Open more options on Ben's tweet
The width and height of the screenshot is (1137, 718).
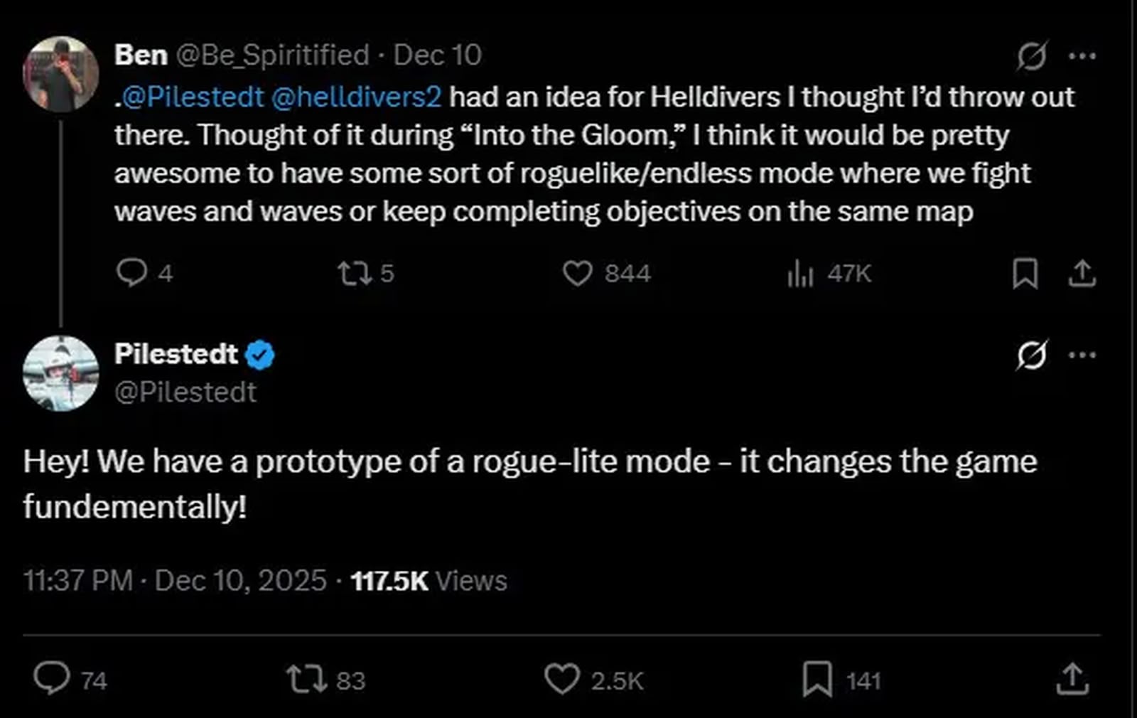pyautogui.click(x=1082, y=55)
